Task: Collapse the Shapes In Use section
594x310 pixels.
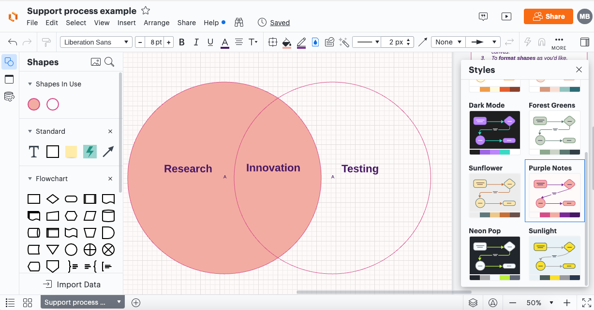Action: coord(30,84)
